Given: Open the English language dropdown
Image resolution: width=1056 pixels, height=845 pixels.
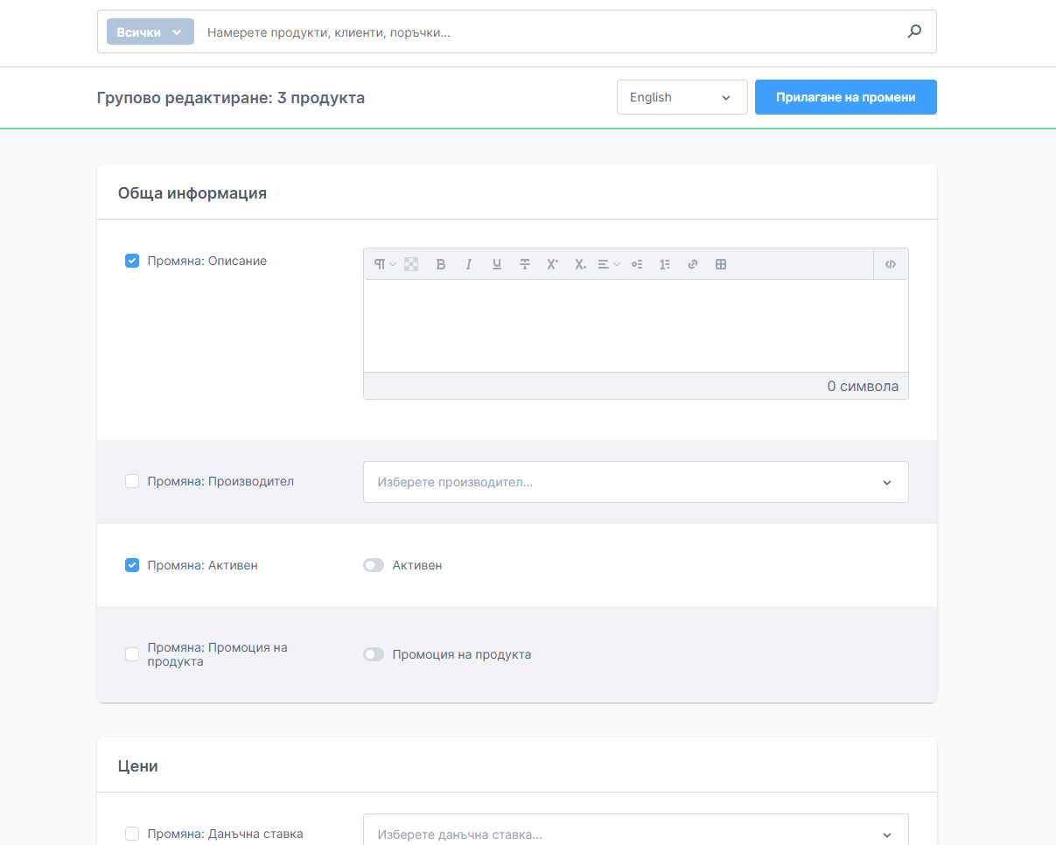Looking at the screenshot, I should [682, 97].
